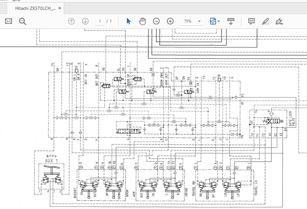Zoom in with the plus button
This screenshot has width=307, height=209.
click(170, 21)
